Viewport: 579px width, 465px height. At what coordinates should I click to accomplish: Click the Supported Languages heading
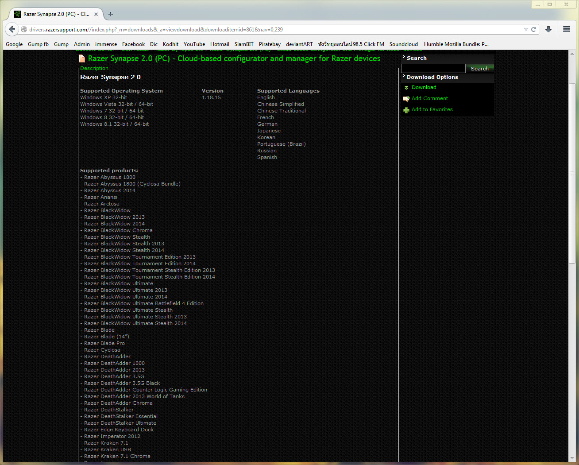288,91
